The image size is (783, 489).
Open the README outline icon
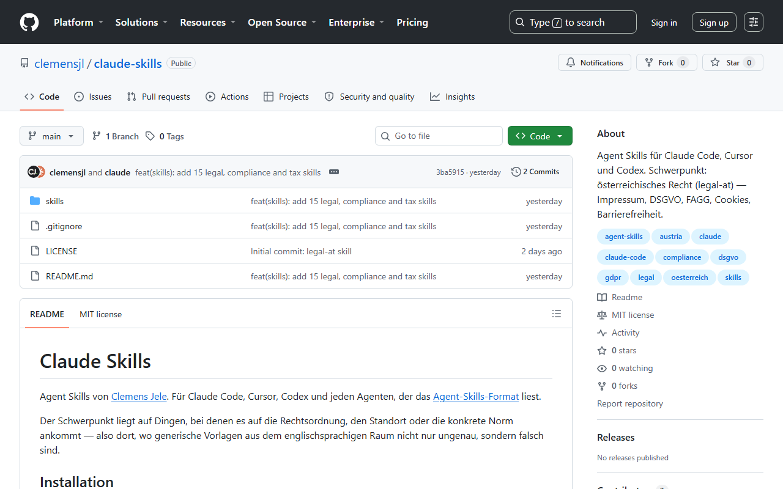[557, 314]
